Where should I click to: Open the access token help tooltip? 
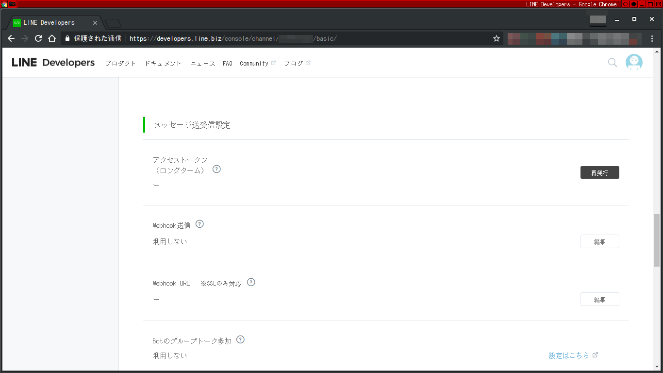pos(216,169)
